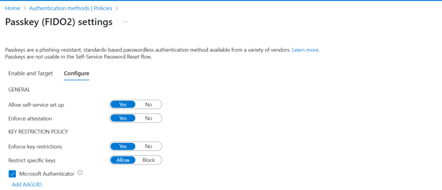Screen dimensions: 442x190
Task: Select the Configure tab
Action: (x=77, y=74)
